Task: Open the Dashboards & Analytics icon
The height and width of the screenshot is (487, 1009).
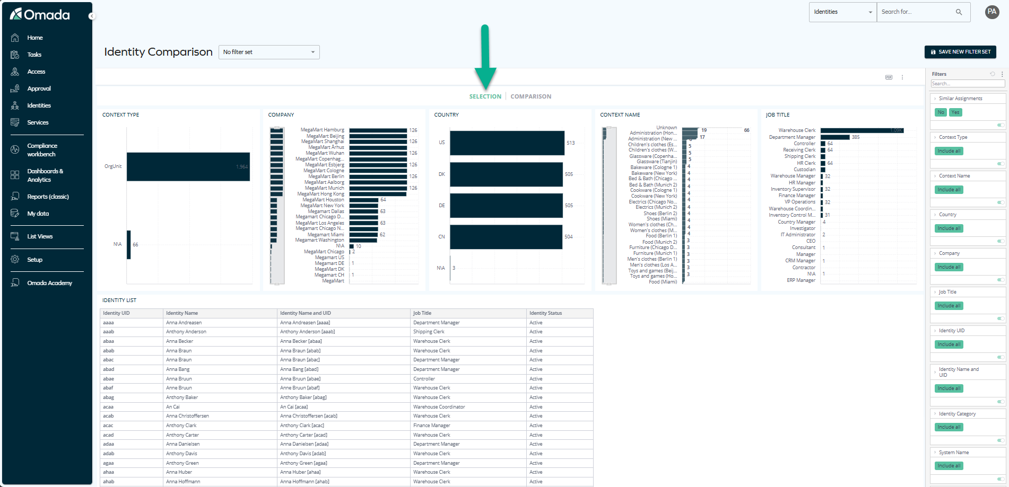Action: coord(15,175)
